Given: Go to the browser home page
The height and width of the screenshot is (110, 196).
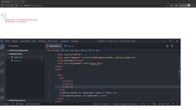Looking at the screenshot, I should point(16,5).
